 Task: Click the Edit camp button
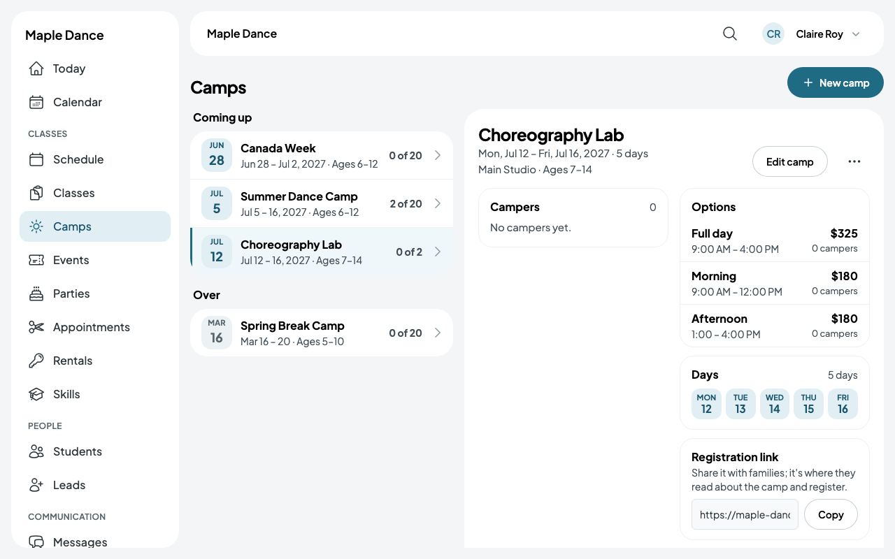pyautogui.click(x=790, y=161)
